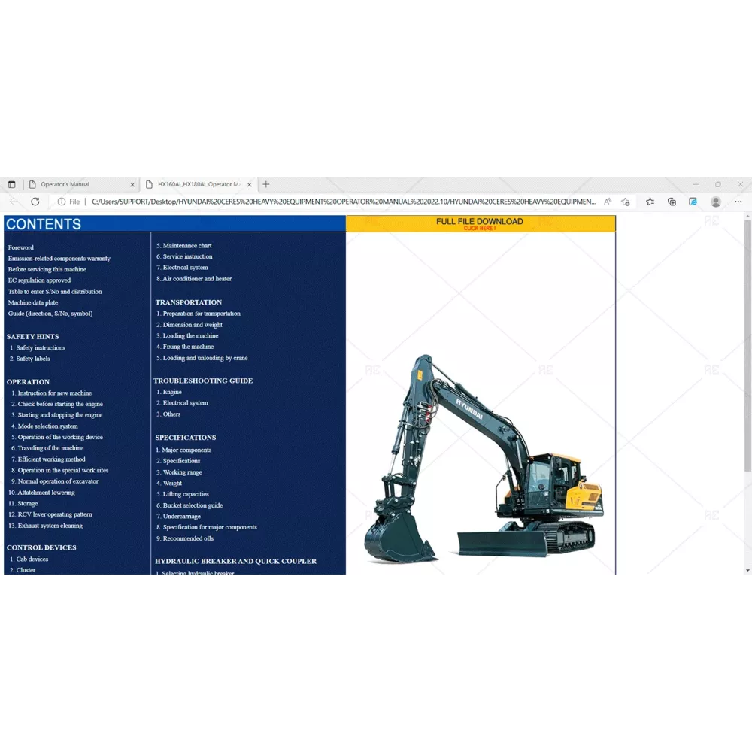Open the browser Settings and more menu
Screen dimensions: 752x752
click(x=738, y=202)
